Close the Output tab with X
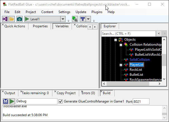Image resolution: width=169 pixels, height=122 pixels. (3, 91)
